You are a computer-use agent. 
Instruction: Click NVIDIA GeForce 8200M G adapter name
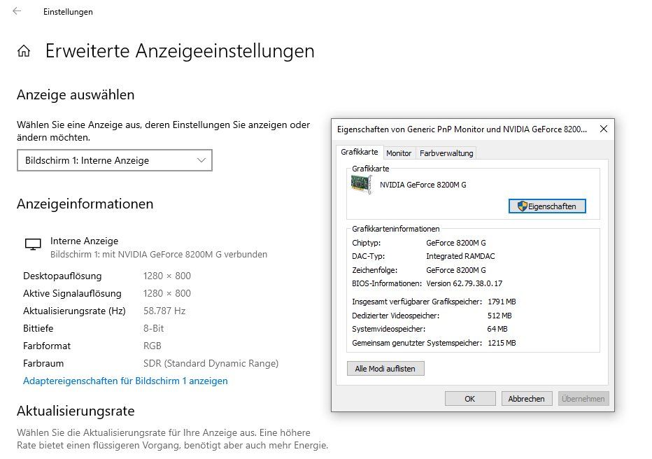[423, 185]
